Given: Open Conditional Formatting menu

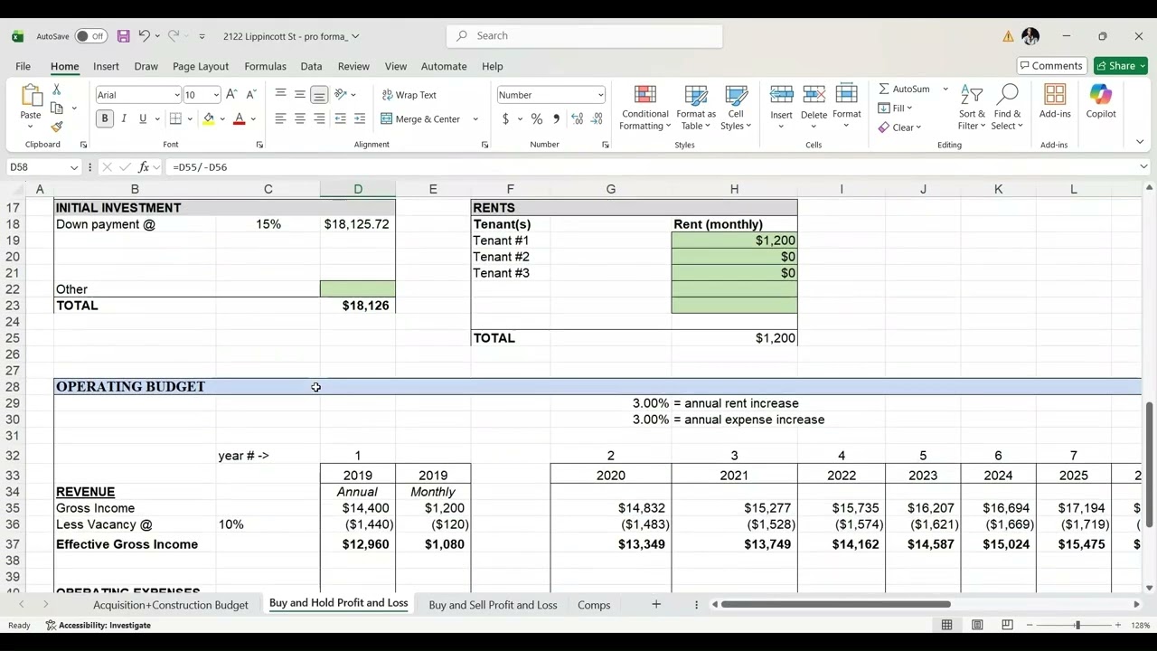Looking at the screenshot, I should tap(644, 108).
